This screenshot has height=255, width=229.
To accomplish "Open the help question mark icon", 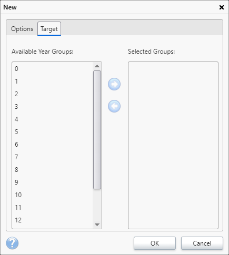I will coord(12,243).
